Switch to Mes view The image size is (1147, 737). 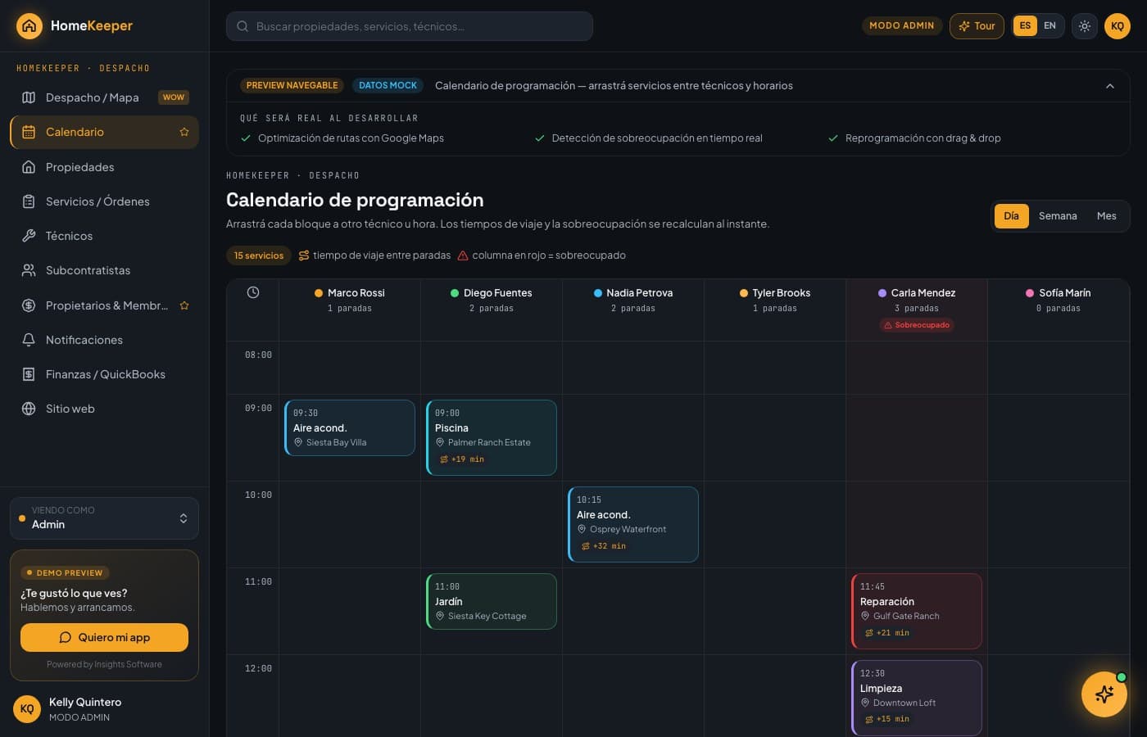(1106, 216)
